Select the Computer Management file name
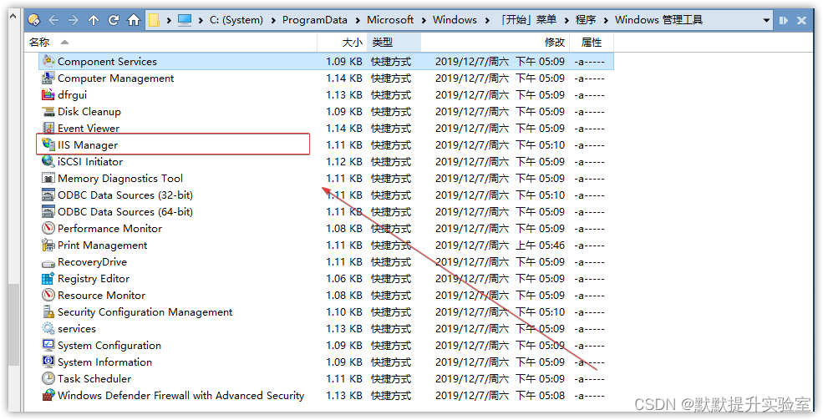Image resolution: width=823 pixels, height=420 pixels. [x=115, y=78]
